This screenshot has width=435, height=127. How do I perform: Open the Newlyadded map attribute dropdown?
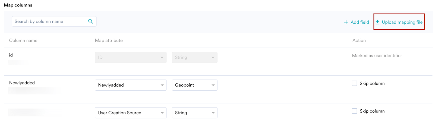(x=131, y=85)
